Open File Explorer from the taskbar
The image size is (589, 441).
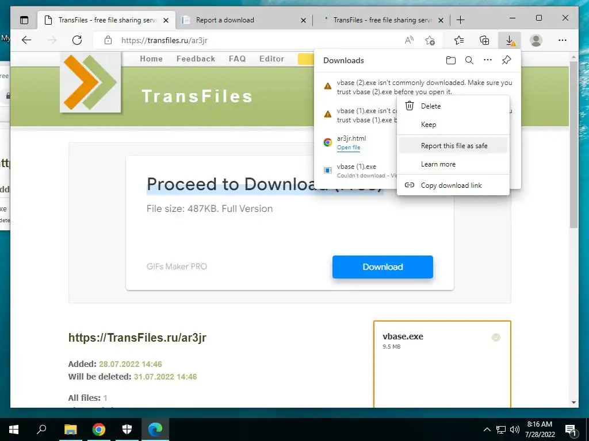[70, 430]
